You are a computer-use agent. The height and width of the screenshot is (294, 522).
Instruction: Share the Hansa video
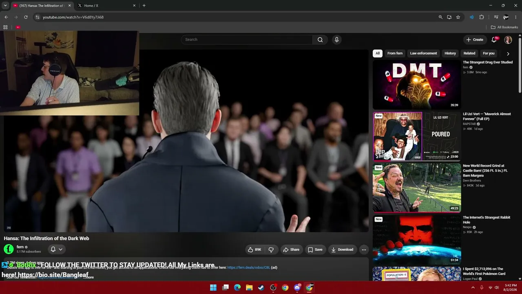click(291, 249)
